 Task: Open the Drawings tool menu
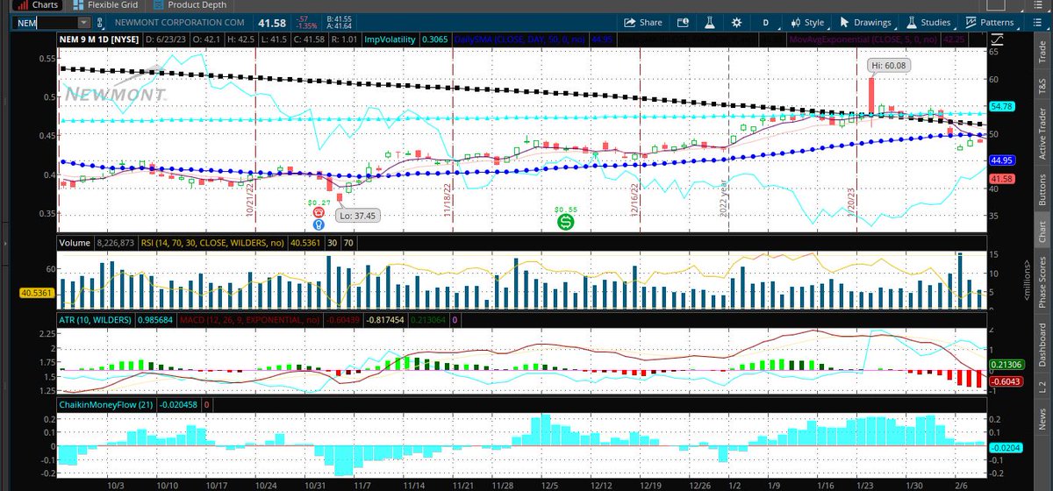867,22
